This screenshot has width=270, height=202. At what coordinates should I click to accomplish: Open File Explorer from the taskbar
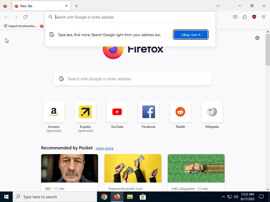click(130, 197)
